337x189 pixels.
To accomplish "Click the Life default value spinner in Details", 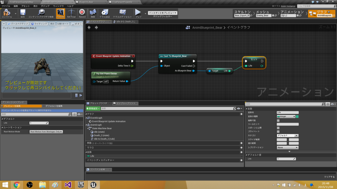I will (x=286, y=159).
